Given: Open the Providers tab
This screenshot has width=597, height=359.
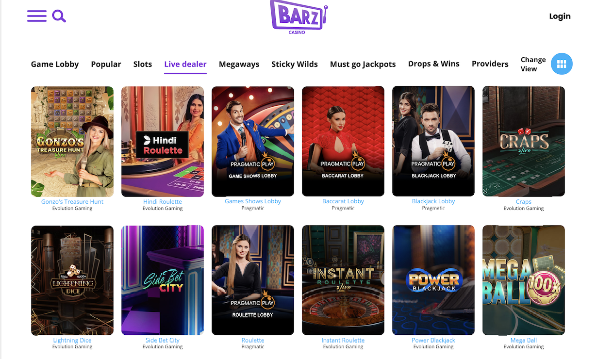Looking at the screenshot, I should point(490,64).
